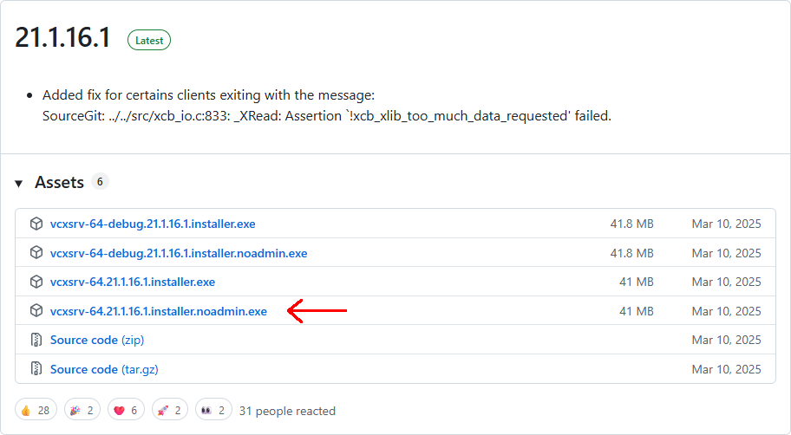Viewport: 791px width, 435px height.
Task: Click the archive icon for Source code tar.gz
Action: pos(36,369)
